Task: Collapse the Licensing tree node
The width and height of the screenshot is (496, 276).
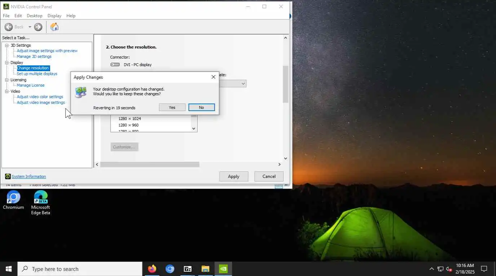Action: pos(7,80)
